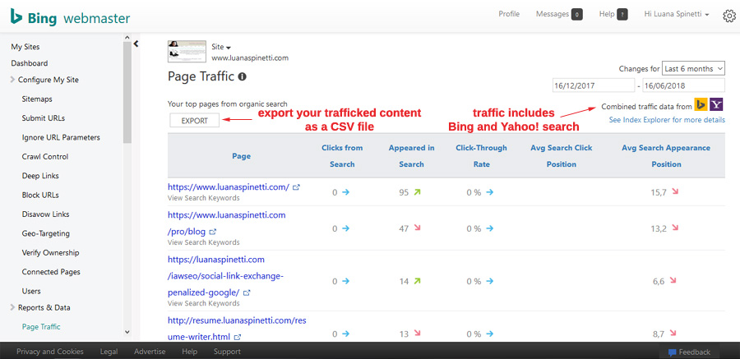Sort by Clicks from Search column header
This screenshot has height=359, width=740.
(x=342, y=156)
